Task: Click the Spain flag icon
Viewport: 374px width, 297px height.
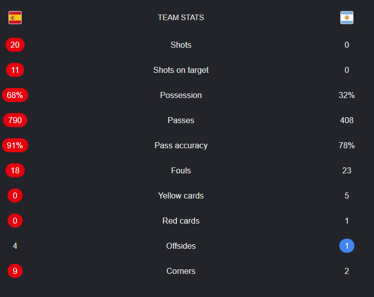Action: click(x=15, y=18)
